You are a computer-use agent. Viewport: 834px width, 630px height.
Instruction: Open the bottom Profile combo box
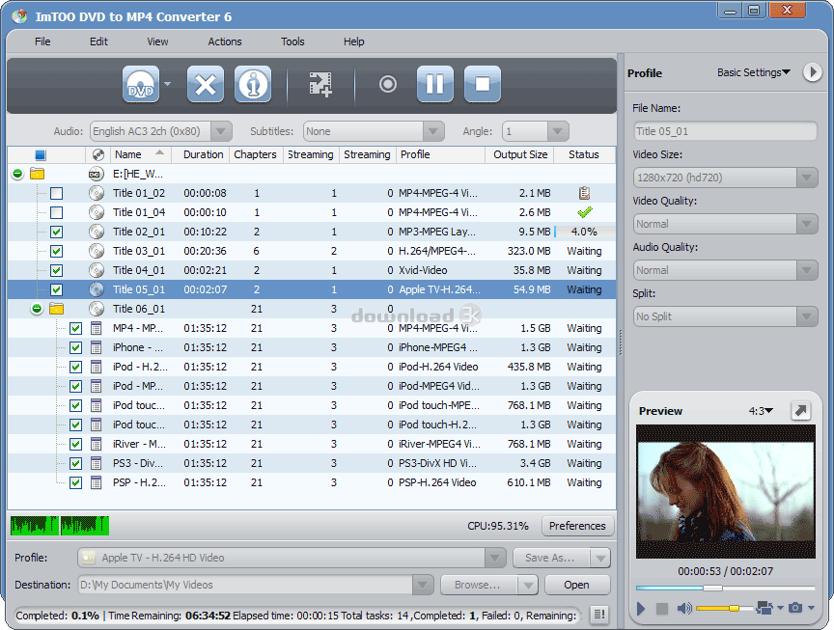tap(292, 558)
